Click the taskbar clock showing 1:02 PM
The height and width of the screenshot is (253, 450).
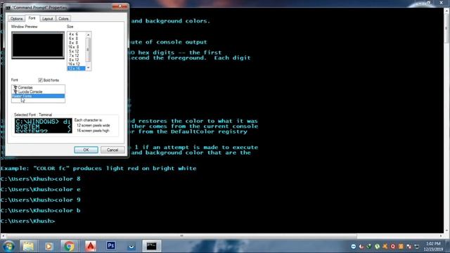pos(433,247)
